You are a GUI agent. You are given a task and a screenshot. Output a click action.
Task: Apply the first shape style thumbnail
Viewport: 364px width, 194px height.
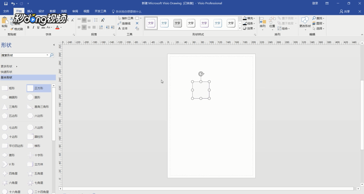151,23
